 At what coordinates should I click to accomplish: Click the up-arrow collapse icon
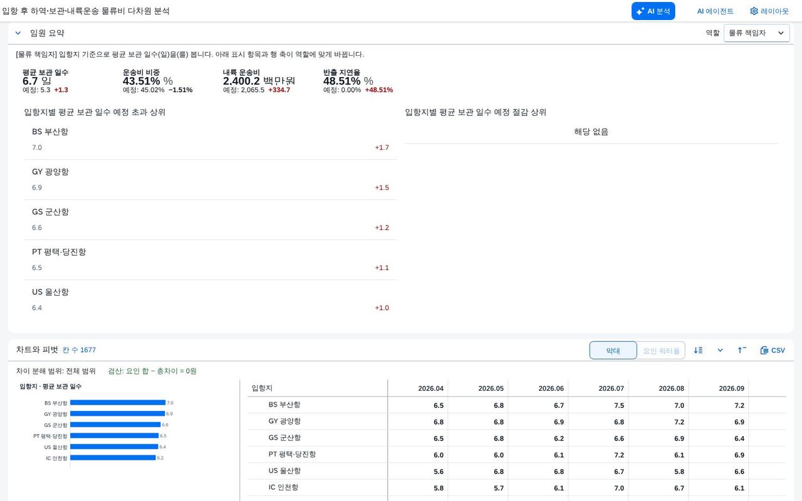[741, 351]
